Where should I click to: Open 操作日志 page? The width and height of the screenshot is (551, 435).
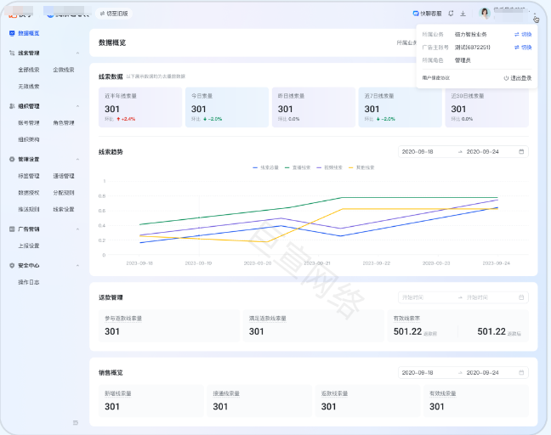pyautogui.click(x=28, y=282)
